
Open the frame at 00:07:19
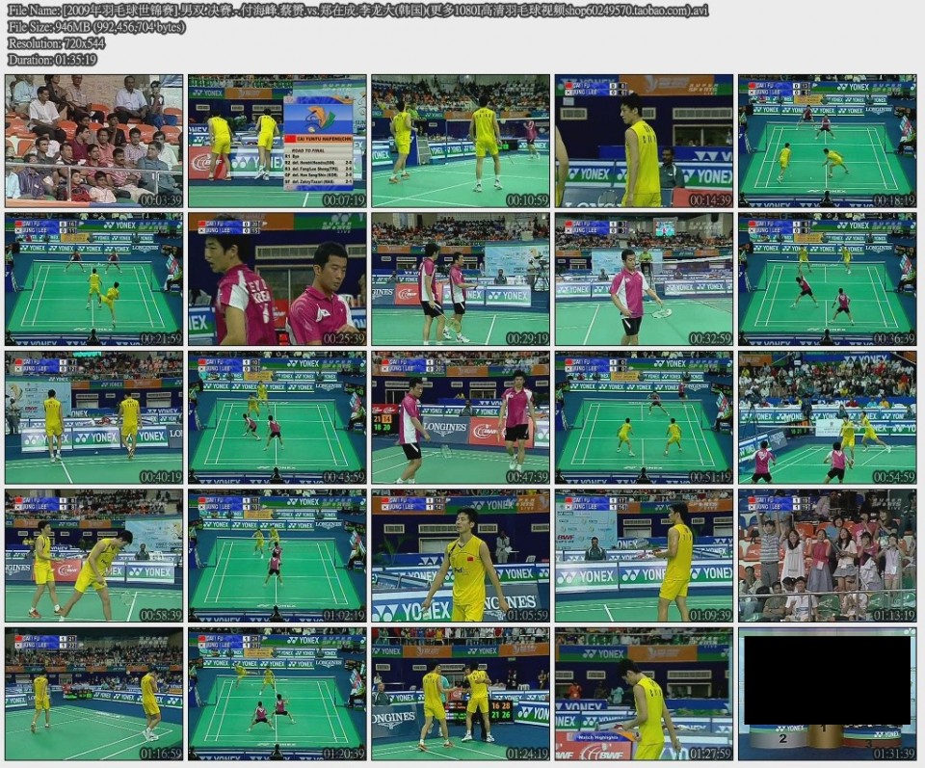tap(277, 141)
